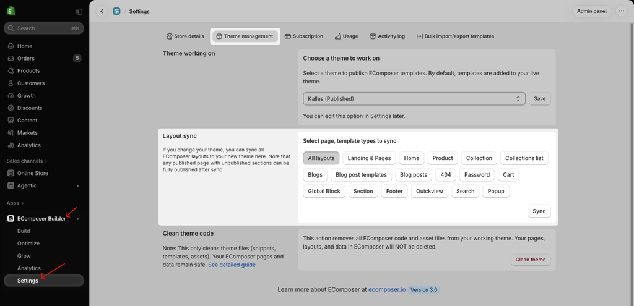Click the Subscription card icon
This screenshot has height=306, width=634.
288,36
